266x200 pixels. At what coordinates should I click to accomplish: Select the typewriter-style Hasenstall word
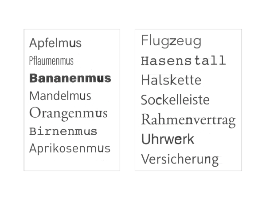[184, 60]
